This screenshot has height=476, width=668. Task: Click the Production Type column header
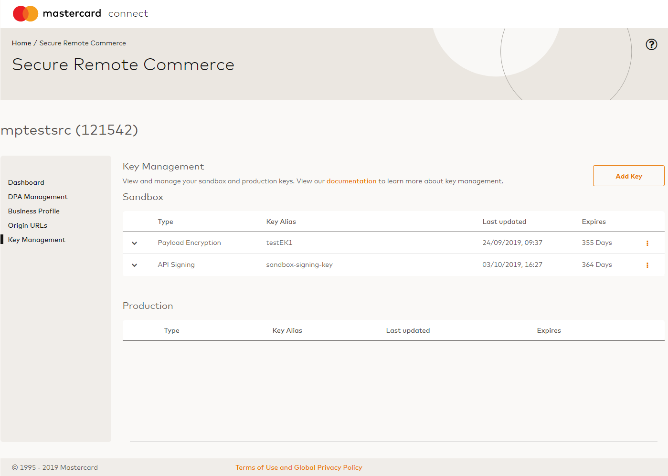(x=172, y=330)
